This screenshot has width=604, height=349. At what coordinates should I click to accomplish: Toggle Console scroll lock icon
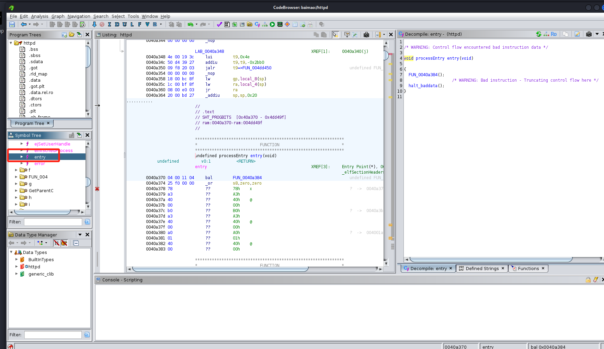click(588, 280)
